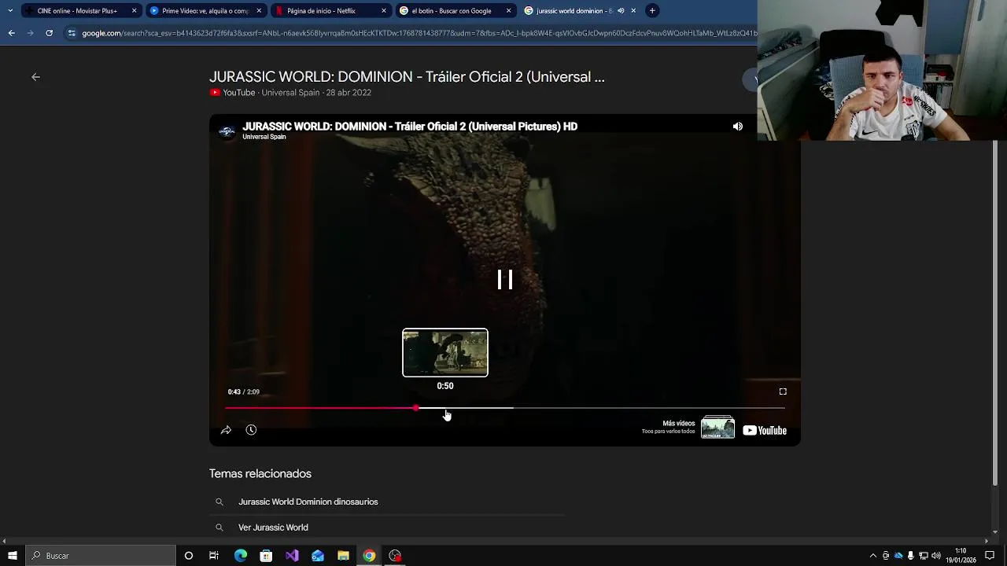Show hidden system tray icons

pyautogui.click(x=872, y=556)
